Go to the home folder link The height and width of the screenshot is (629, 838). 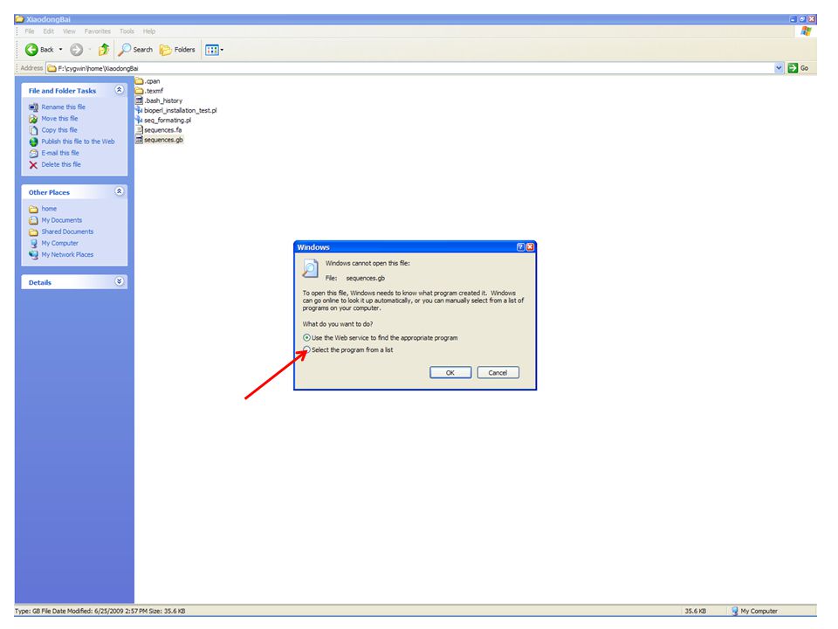[49, 209]
